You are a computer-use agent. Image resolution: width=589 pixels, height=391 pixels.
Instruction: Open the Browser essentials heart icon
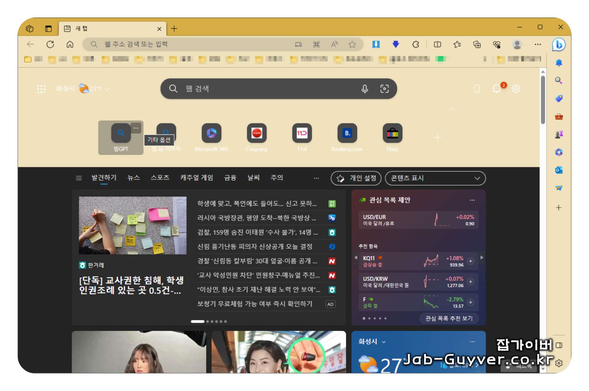tap(496, 45)
